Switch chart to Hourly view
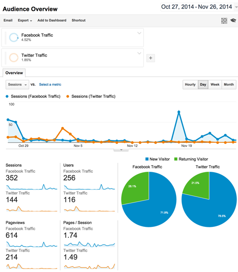This screenshot has width=238, height=272. tap(190, 84)
